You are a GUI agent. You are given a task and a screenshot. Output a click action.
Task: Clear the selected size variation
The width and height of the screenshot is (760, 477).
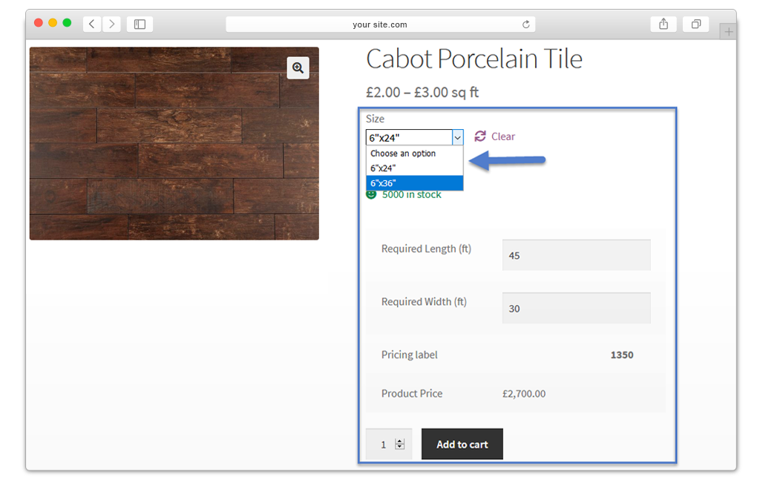503,136
